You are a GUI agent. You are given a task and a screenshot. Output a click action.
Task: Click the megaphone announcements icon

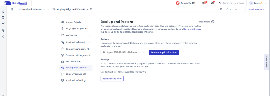[x=213, y=3]
